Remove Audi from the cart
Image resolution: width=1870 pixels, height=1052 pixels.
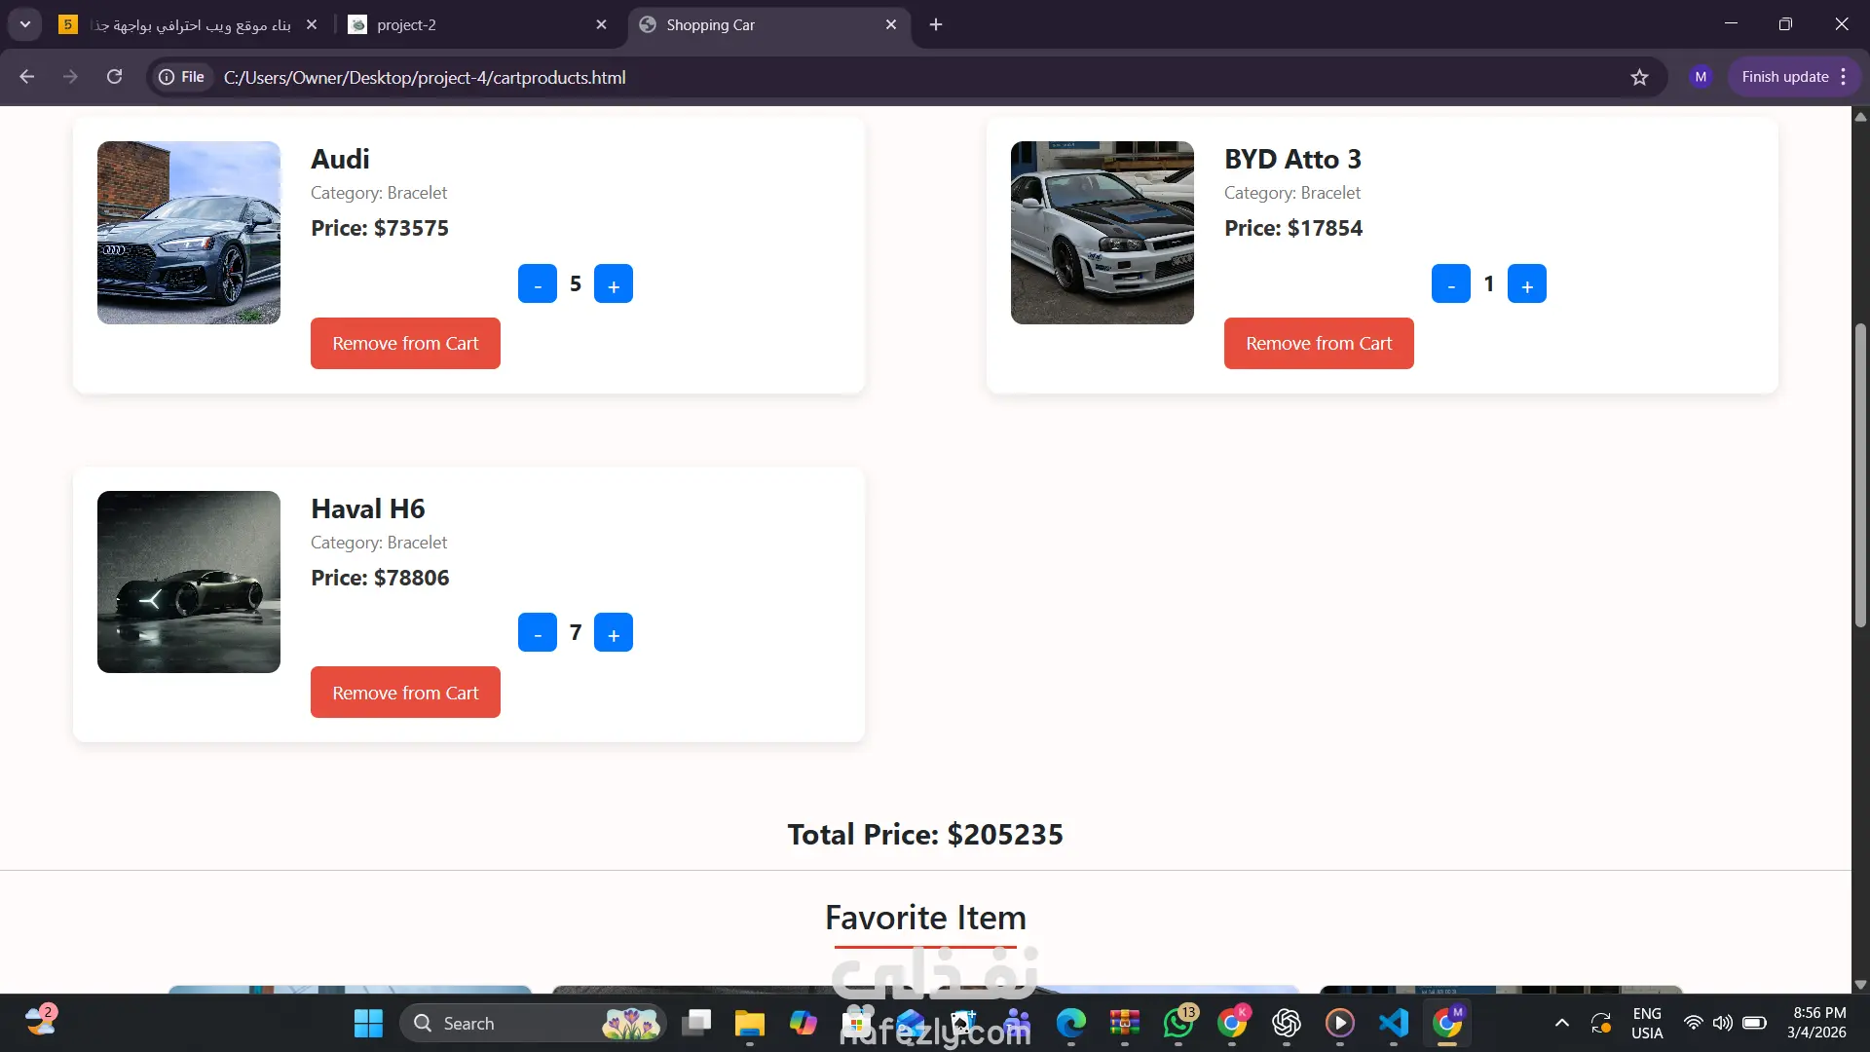point(405,344)
